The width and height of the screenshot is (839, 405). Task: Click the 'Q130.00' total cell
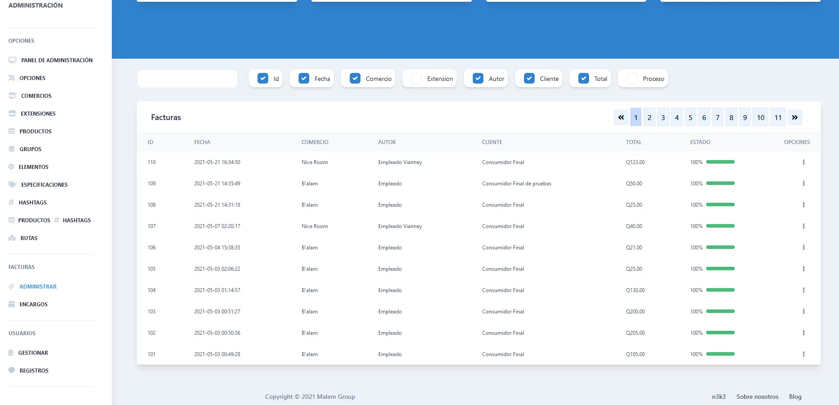tap(635, 290)
